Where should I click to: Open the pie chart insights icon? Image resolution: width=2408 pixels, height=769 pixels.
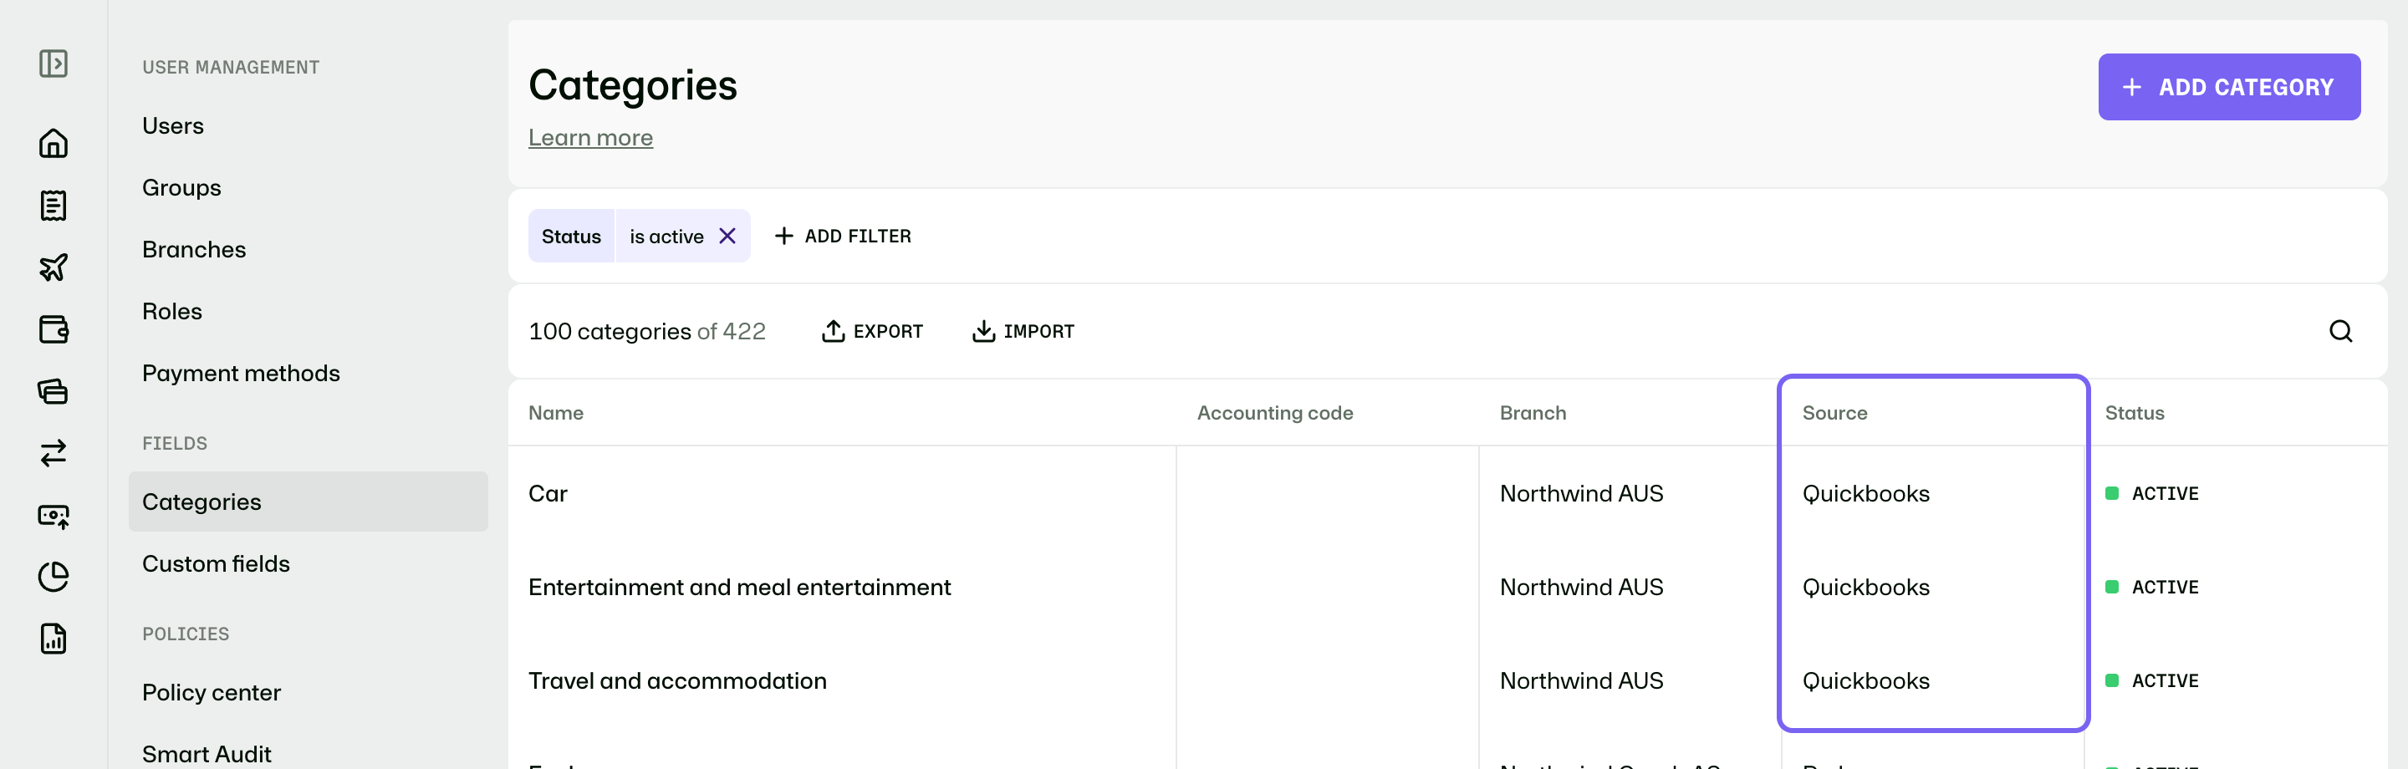[54, 577]
